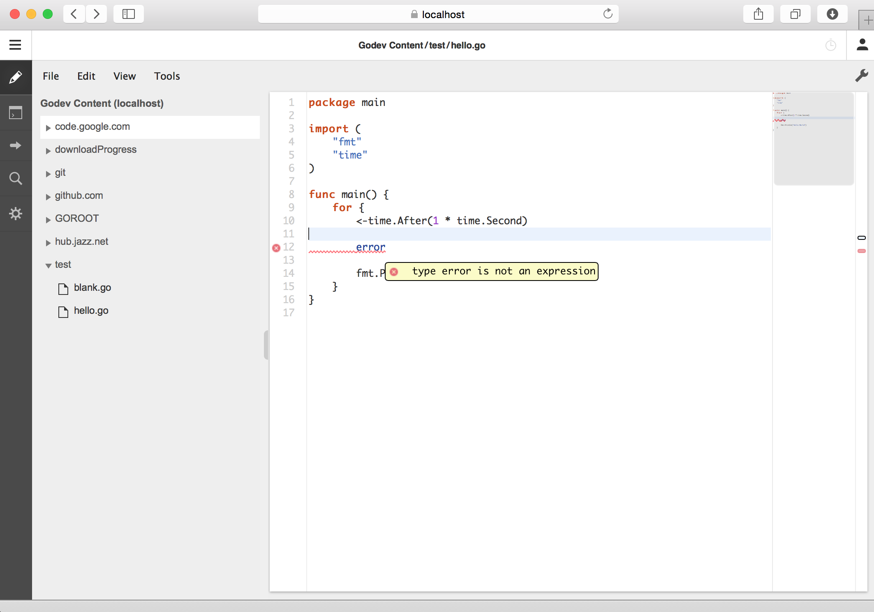Open the File menu

pos(51,76)
